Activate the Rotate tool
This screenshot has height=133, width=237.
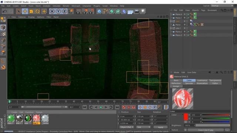tap(38, 11)
